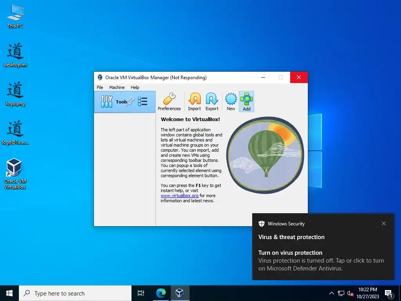
Task: Minimize the VirtualBox Manager window
Action: click(x=263, y=77)
